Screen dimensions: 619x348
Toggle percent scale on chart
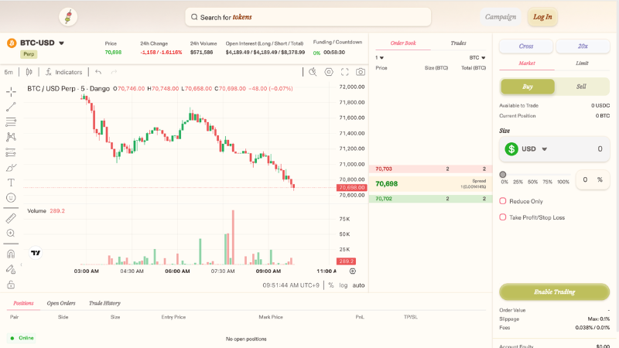(x=331, y=285)
